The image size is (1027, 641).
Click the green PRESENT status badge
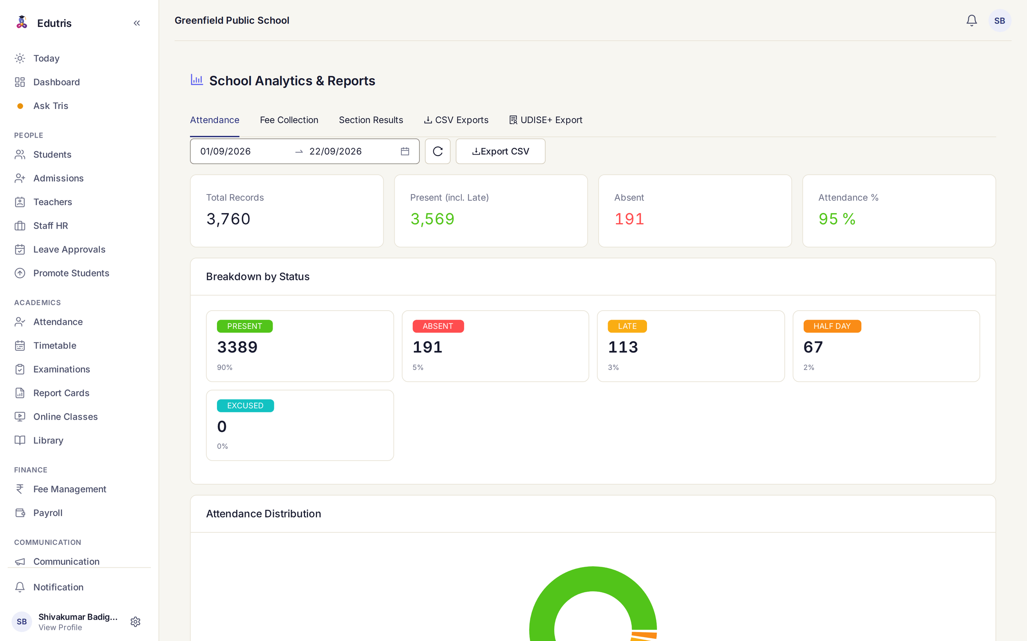[244, 326]
